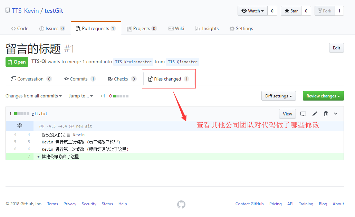Click the View file button for git.txt
Screen dimensions: 355x217
[x=287, y=114]
